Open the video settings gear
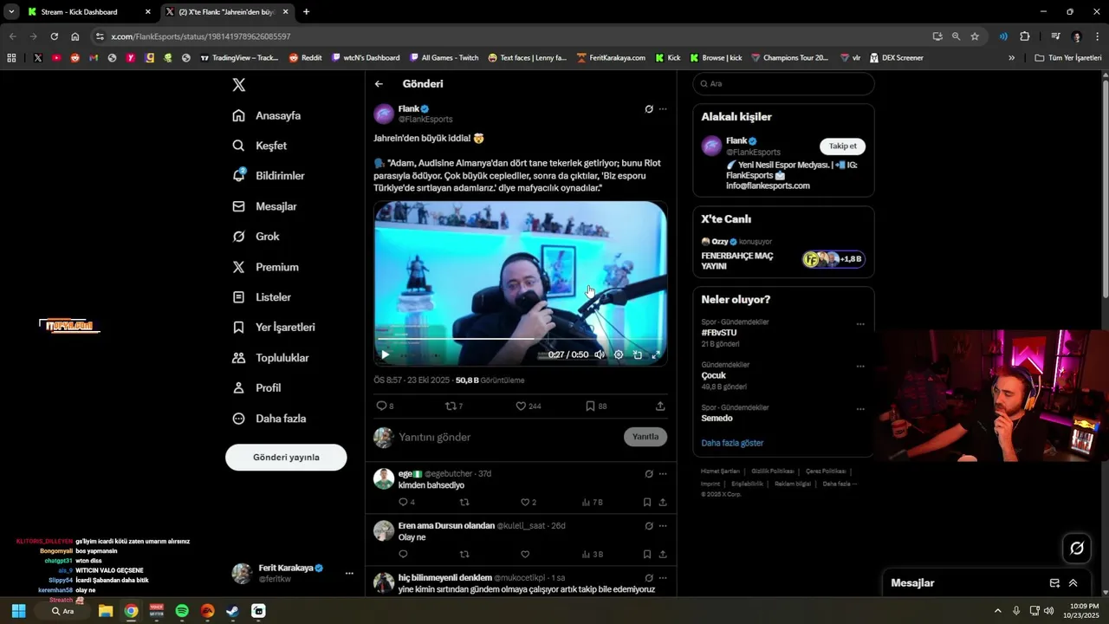 point(619,354)
